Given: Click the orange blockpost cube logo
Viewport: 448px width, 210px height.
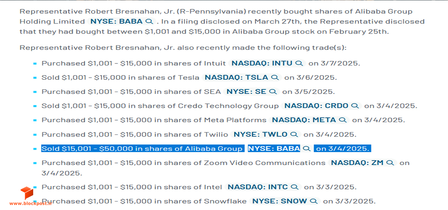Looking at the screenshot, I should point(26,193).
